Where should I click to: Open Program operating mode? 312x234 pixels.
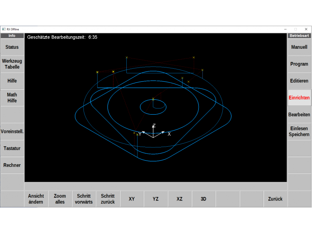click(299, 64)
